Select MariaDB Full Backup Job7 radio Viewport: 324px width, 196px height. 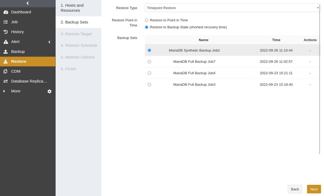coord(149,62)
